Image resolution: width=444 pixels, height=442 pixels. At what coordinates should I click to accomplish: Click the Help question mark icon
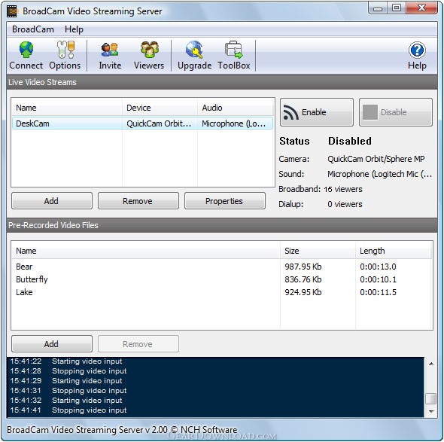tap(417, 50)
